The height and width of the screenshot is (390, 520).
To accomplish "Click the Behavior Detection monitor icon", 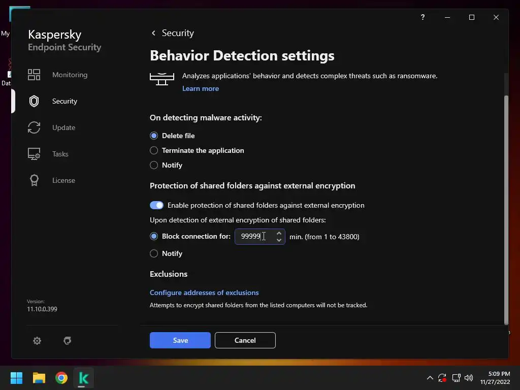I will [162, 79].
